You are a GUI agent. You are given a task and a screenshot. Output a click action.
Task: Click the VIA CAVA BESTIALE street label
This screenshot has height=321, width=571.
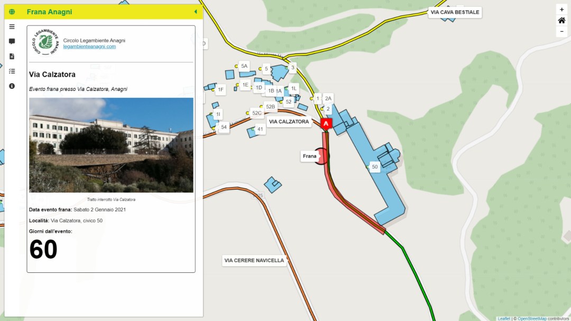point(455,12)
